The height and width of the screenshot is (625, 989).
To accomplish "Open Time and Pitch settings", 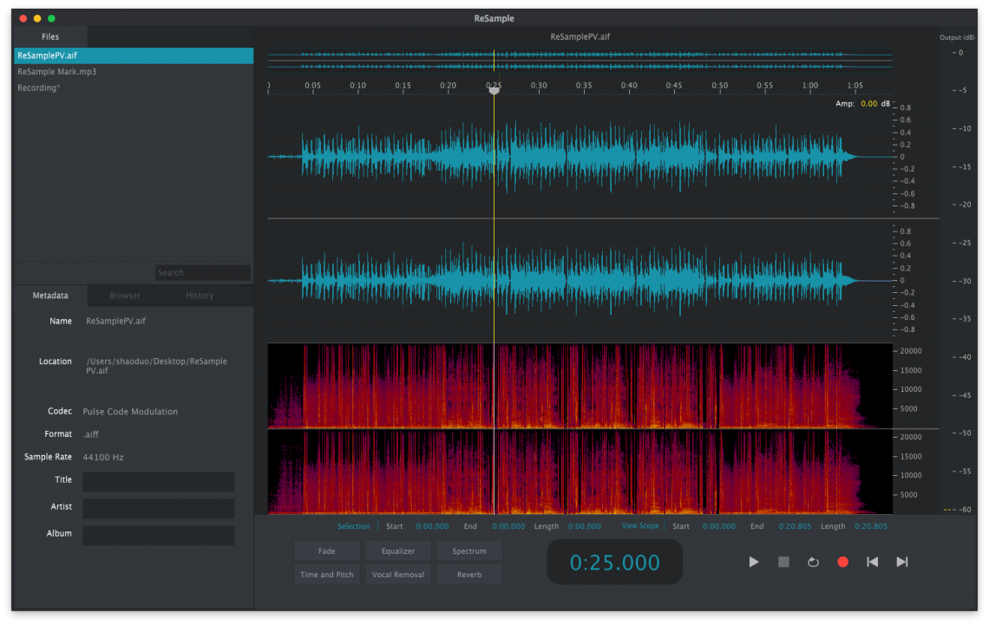I will (x=327, y=575).
